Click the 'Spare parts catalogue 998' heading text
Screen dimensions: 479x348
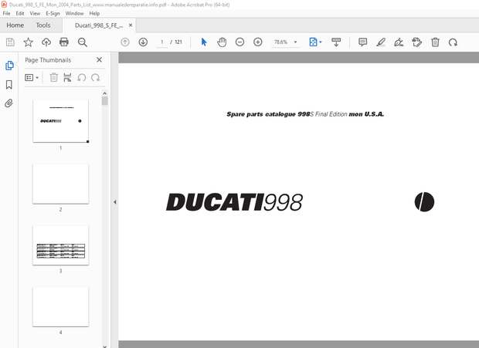pyautogui.click(x=268, y=114)
